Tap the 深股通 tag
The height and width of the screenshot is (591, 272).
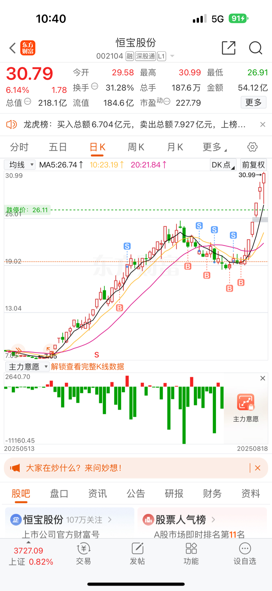[146, 56]
